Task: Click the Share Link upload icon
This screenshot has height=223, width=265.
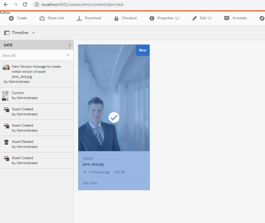Action: (x=42, y=18)
